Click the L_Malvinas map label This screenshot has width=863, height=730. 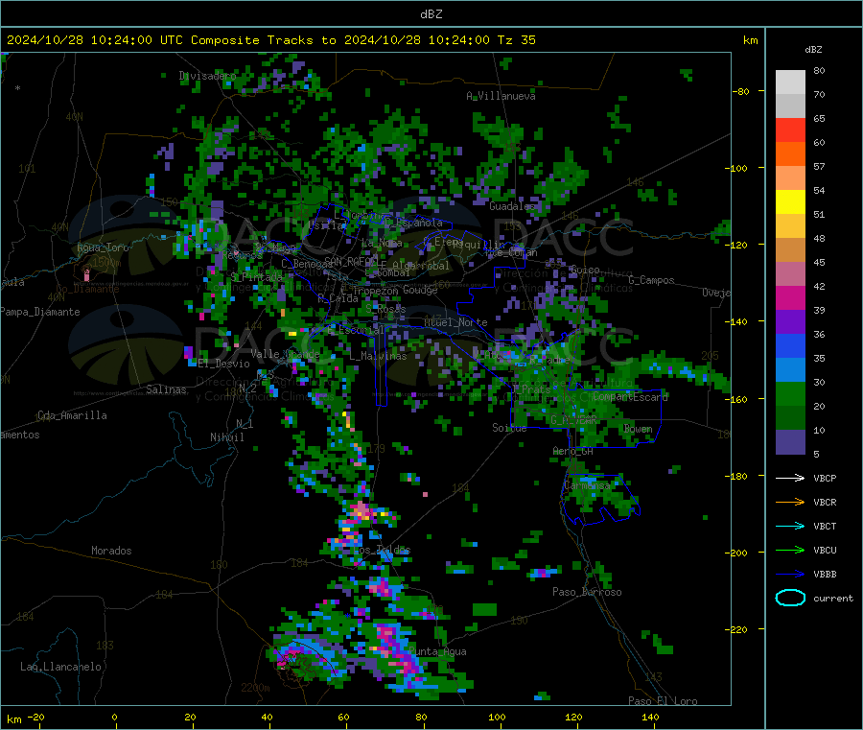click(378, 356)
